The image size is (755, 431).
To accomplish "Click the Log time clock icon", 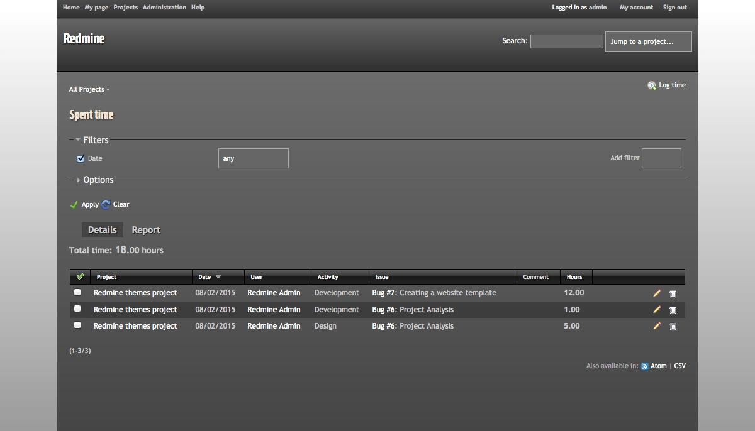I will click(652, 85).
